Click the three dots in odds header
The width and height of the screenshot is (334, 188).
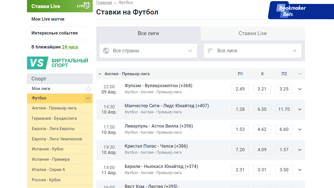[300, 74]
